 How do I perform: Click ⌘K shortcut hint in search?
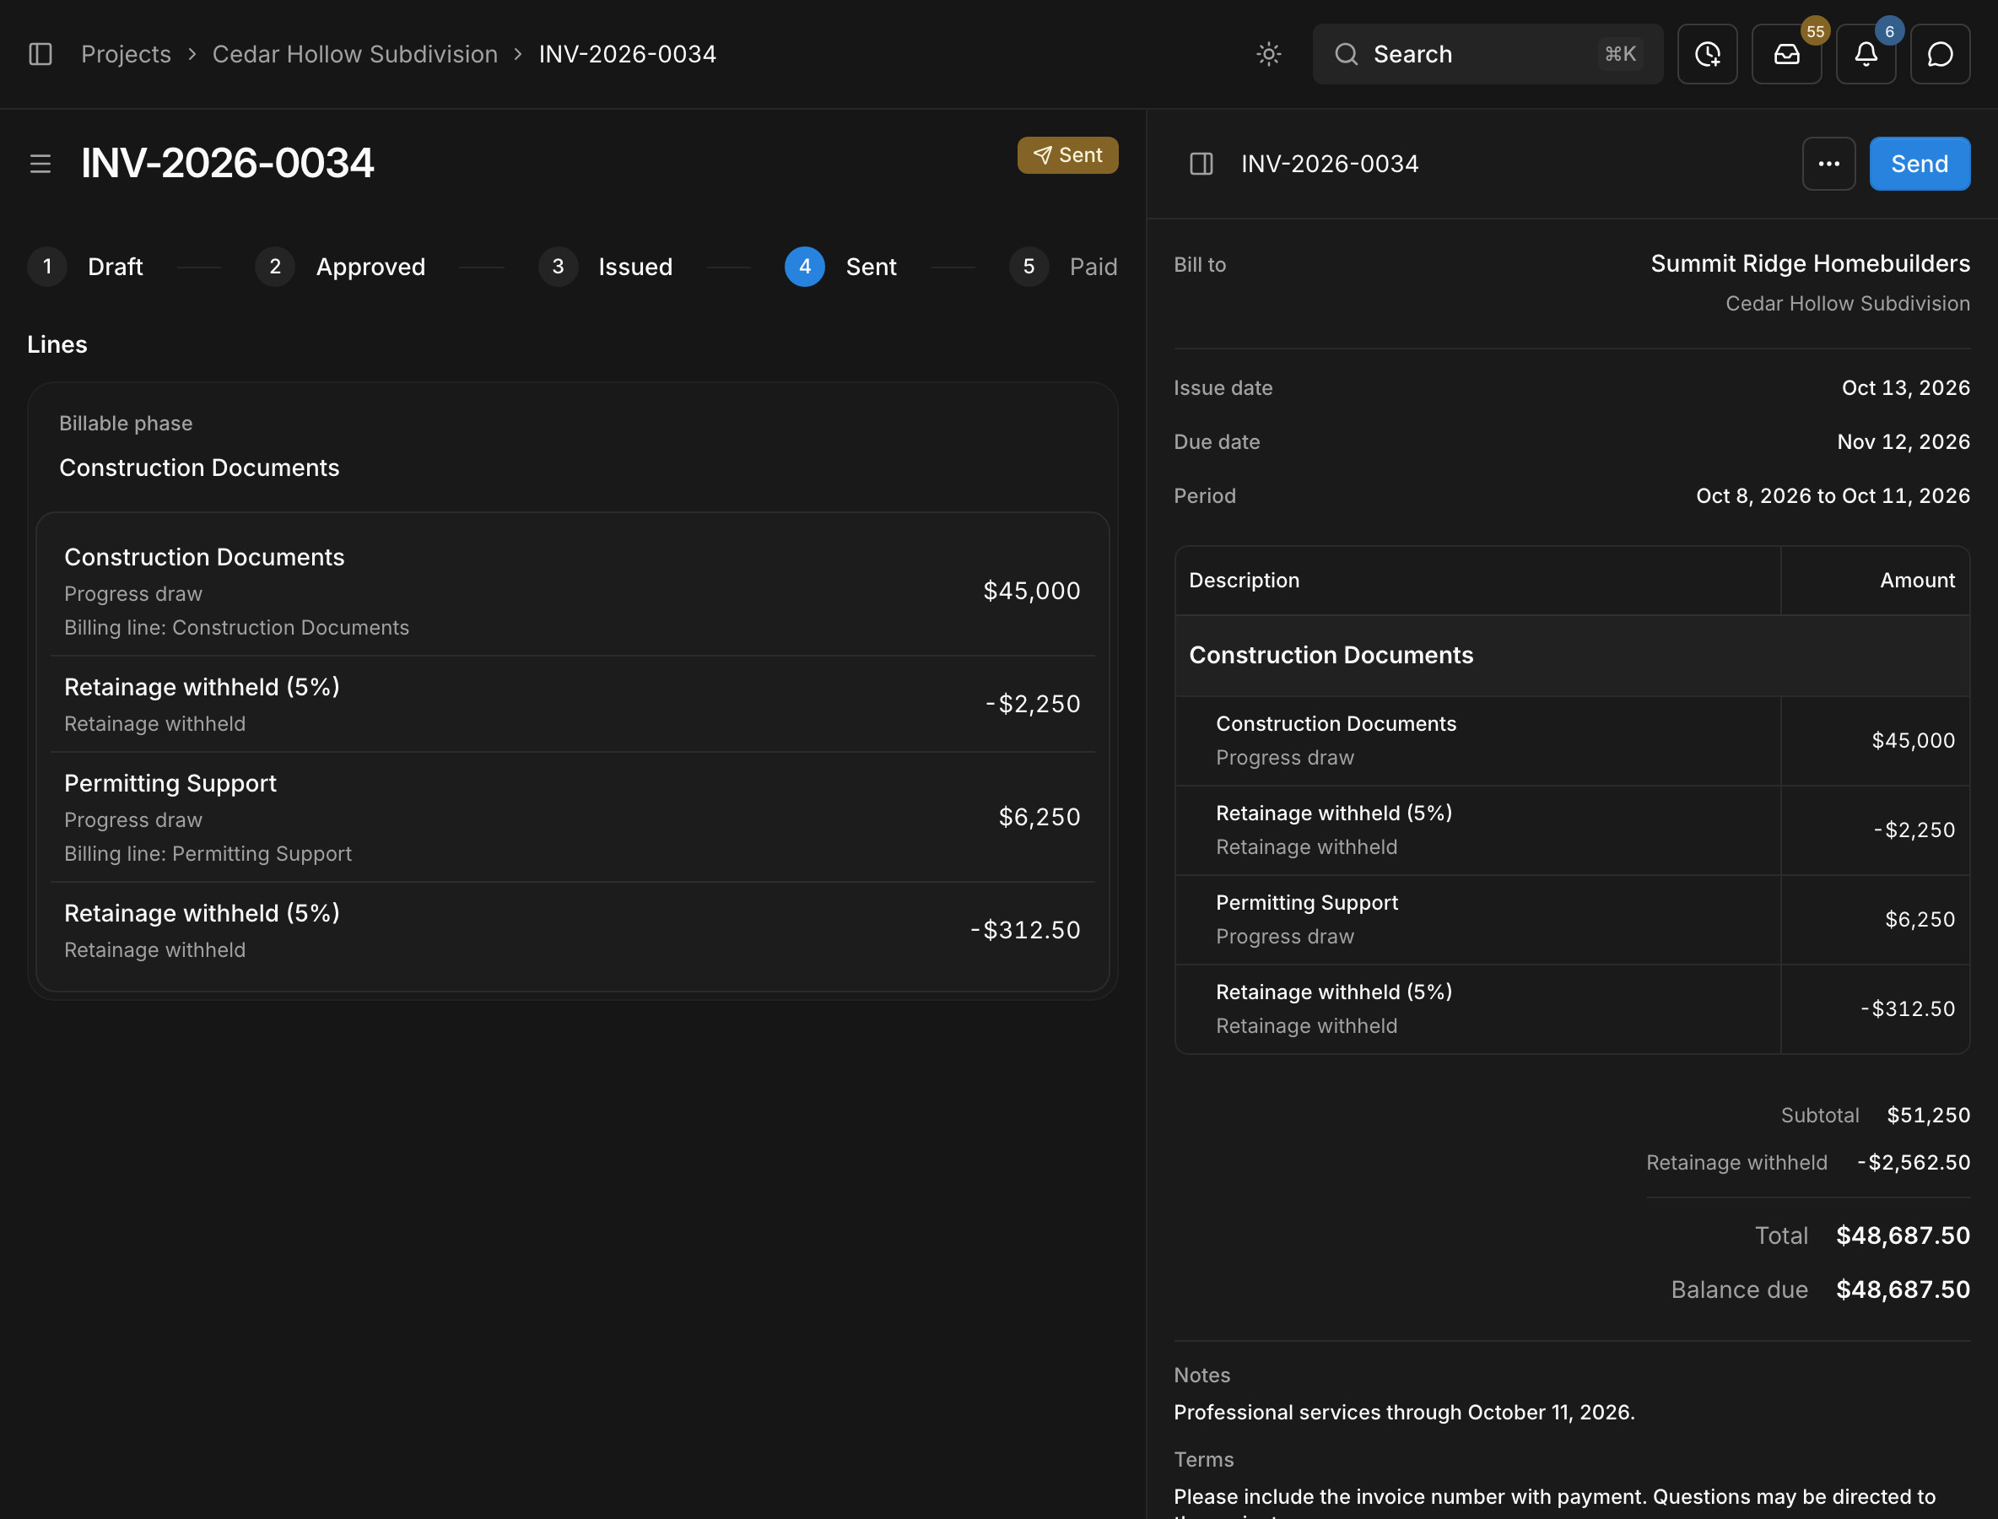1620,54
